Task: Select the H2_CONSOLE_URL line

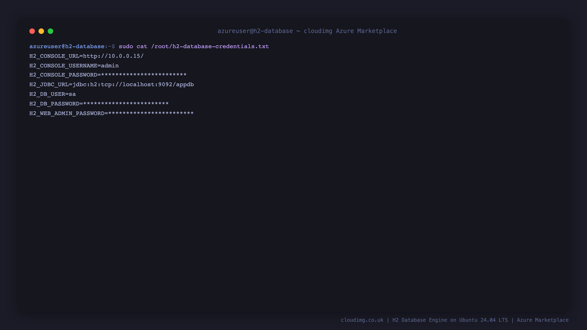Action: [86, 56]
